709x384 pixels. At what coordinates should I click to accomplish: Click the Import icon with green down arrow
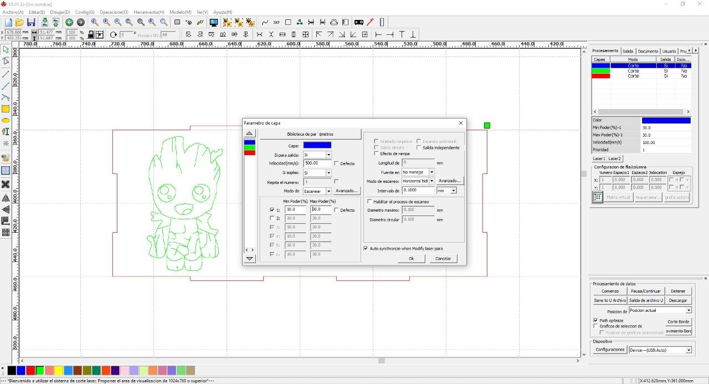45,22
